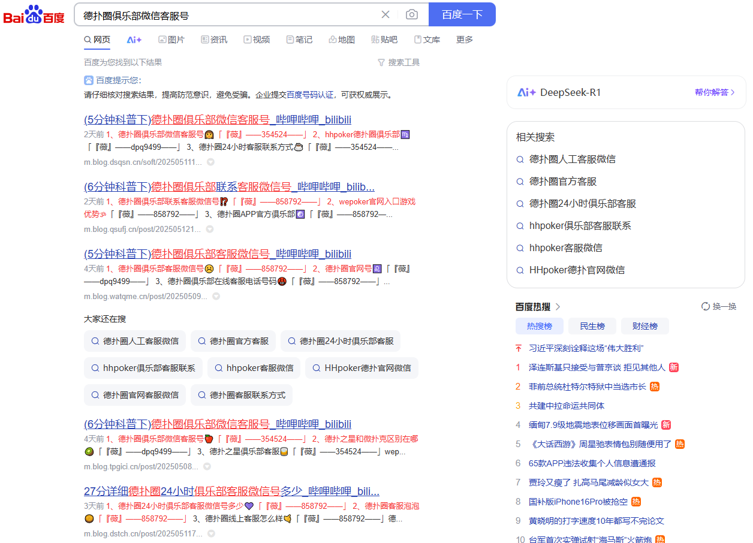Select the 贴吧 tab
Viewport: 753px width, 543px height.
[384, 40]
